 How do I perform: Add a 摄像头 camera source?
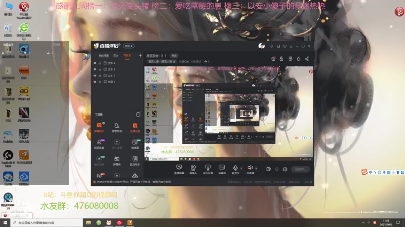pos(193,169)
